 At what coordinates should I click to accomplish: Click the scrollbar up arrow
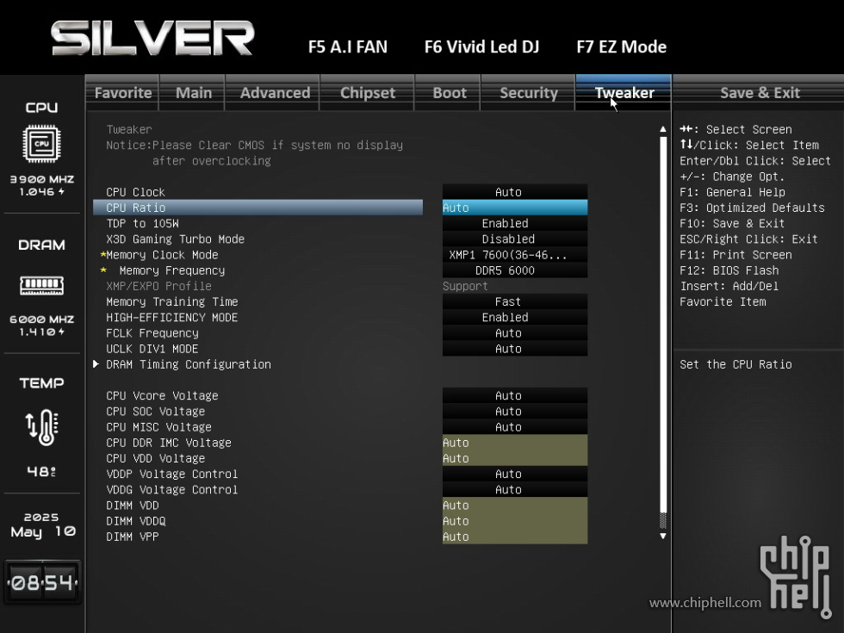point(662,129)
